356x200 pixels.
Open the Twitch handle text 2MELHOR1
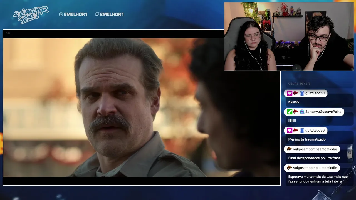pyautogui.click(x=112, y=14)
